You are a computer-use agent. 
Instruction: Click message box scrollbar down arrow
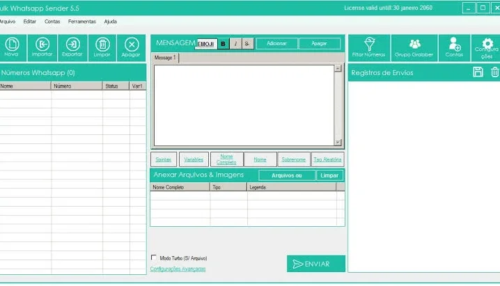coord(338,143)
